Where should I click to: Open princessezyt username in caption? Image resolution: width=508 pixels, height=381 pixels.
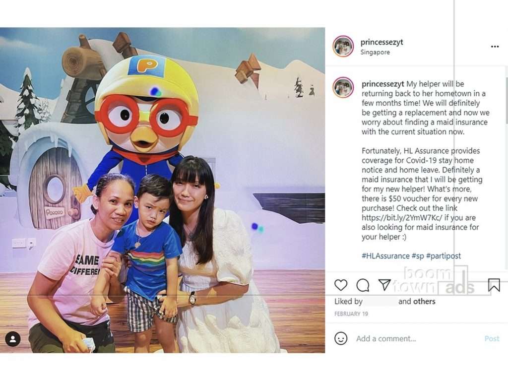(x=382, y=84)
